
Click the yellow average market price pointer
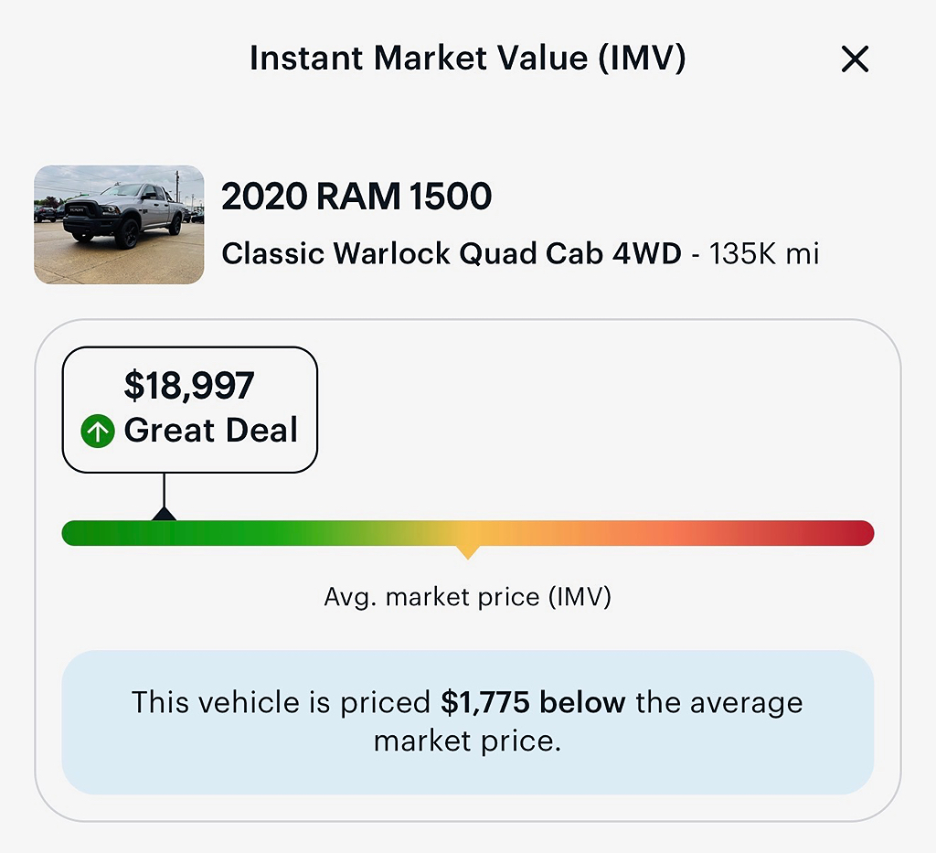click(468, 552)
